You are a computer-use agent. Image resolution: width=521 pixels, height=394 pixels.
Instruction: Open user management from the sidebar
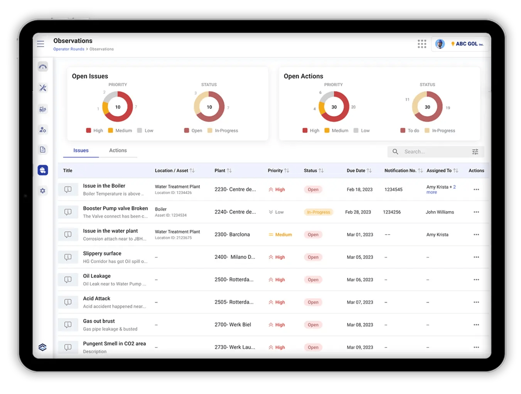tap(42, 130)
